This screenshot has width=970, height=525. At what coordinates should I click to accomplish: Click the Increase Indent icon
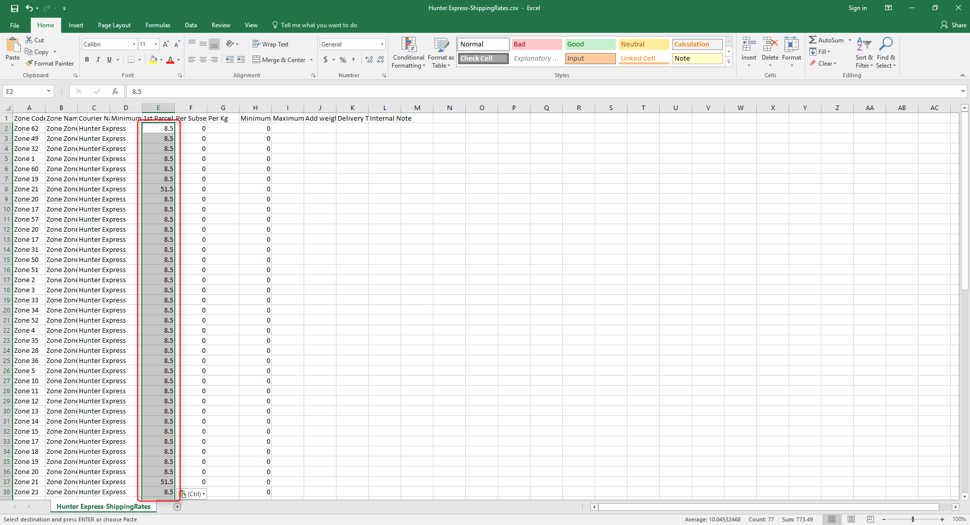241,60
